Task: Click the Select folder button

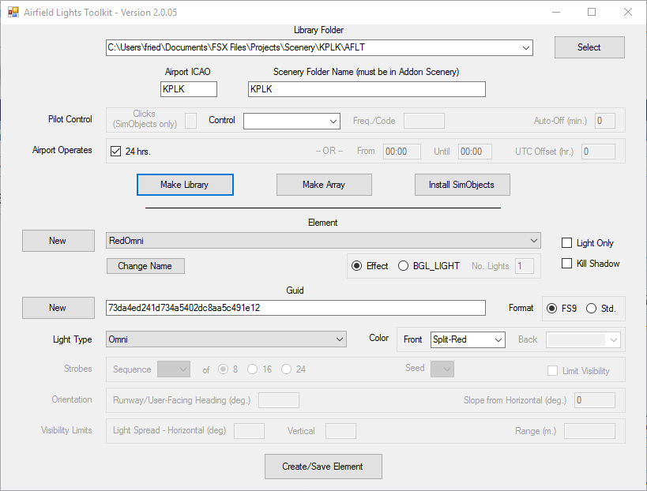Action: coord(589,47)
